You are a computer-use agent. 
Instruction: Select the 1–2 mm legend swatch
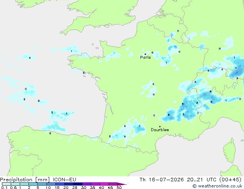coord(24,184)
